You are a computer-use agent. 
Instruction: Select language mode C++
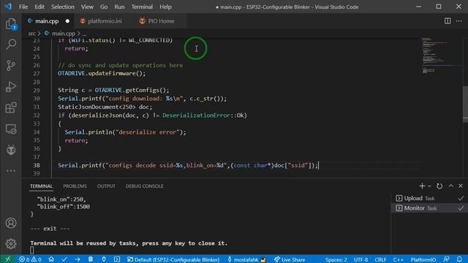[398, 259]
